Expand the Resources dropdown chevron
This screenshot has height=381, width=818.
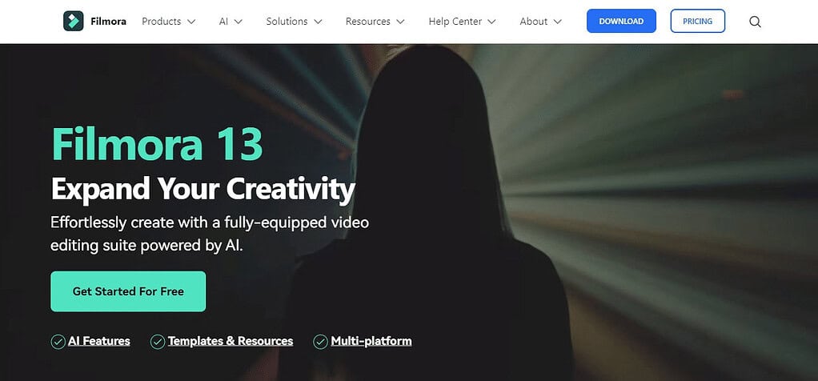[400, 22]
